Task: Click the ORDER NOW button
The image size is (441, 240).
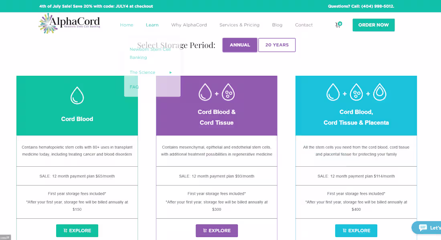Action: [373, 24]
